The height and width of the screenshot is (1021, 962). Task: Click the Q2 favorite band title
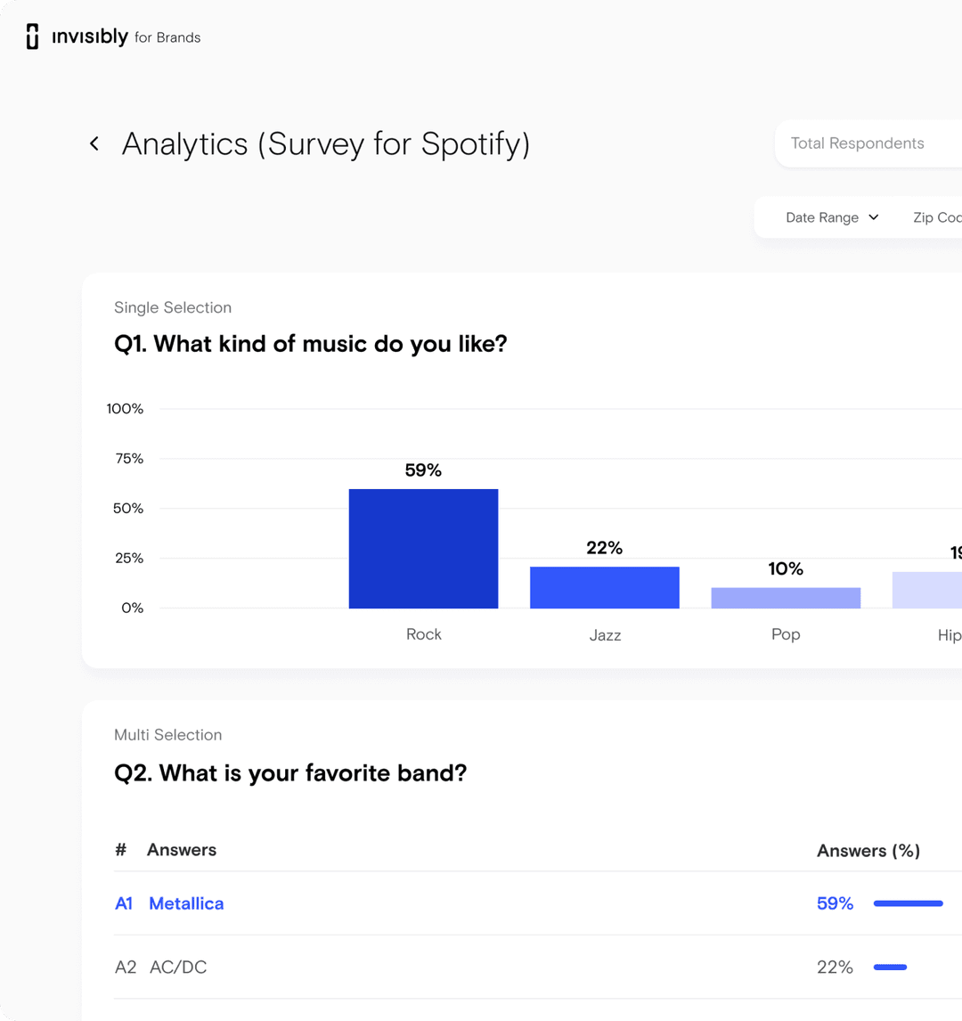click(x=290, y=772)
